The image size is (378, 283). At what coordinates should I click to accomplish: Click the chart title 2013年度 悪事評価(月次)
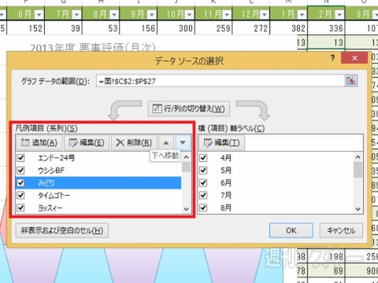tap(93, 47)
